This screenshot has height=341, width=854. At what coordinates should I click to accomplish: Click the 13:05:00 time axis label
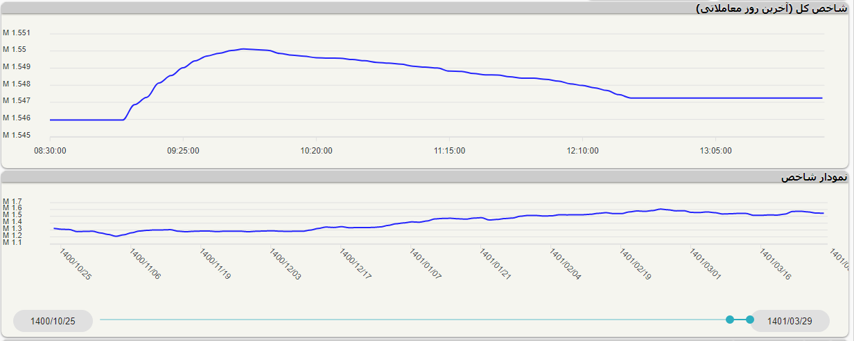tap(716, 151)
